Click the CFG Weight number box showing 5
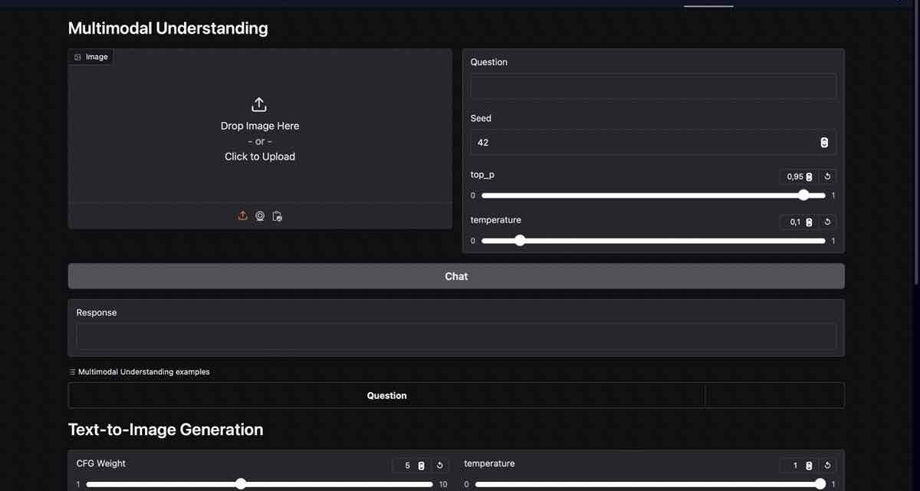 [410, 465]
